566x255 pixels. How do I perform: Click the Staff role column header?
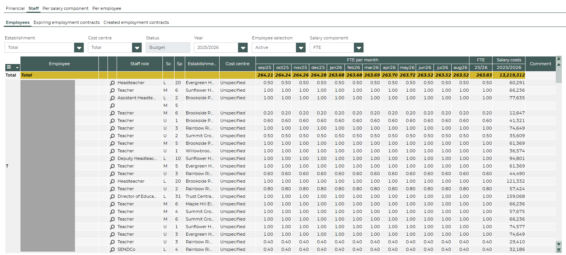tap(140, 64)
